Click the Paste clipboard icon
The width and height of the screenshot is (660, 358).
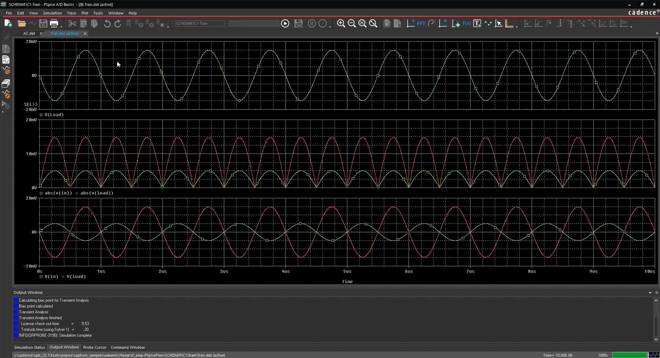(x=94, y=23)
